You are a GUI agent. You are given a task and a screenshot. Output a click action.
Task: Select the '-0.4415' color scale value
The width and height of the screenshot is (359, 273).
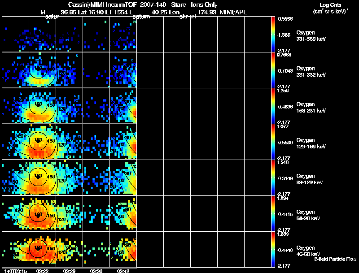[285, 214]
